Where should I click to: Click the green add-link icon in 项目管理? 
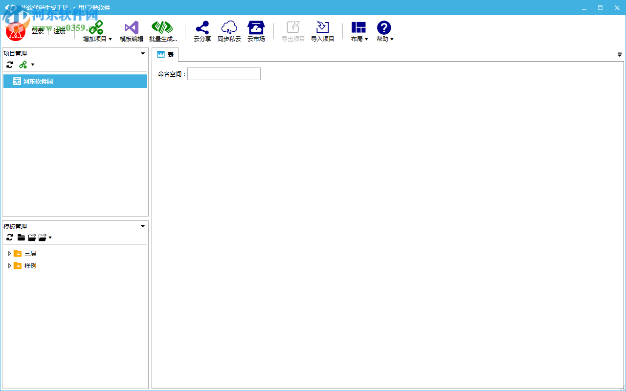click(23, 65)
